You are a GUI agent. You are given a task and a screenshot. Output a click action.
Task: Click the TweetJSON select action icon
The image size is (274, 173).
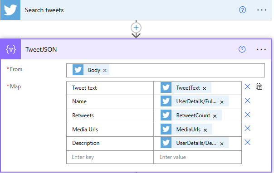(x=11, y=49)
